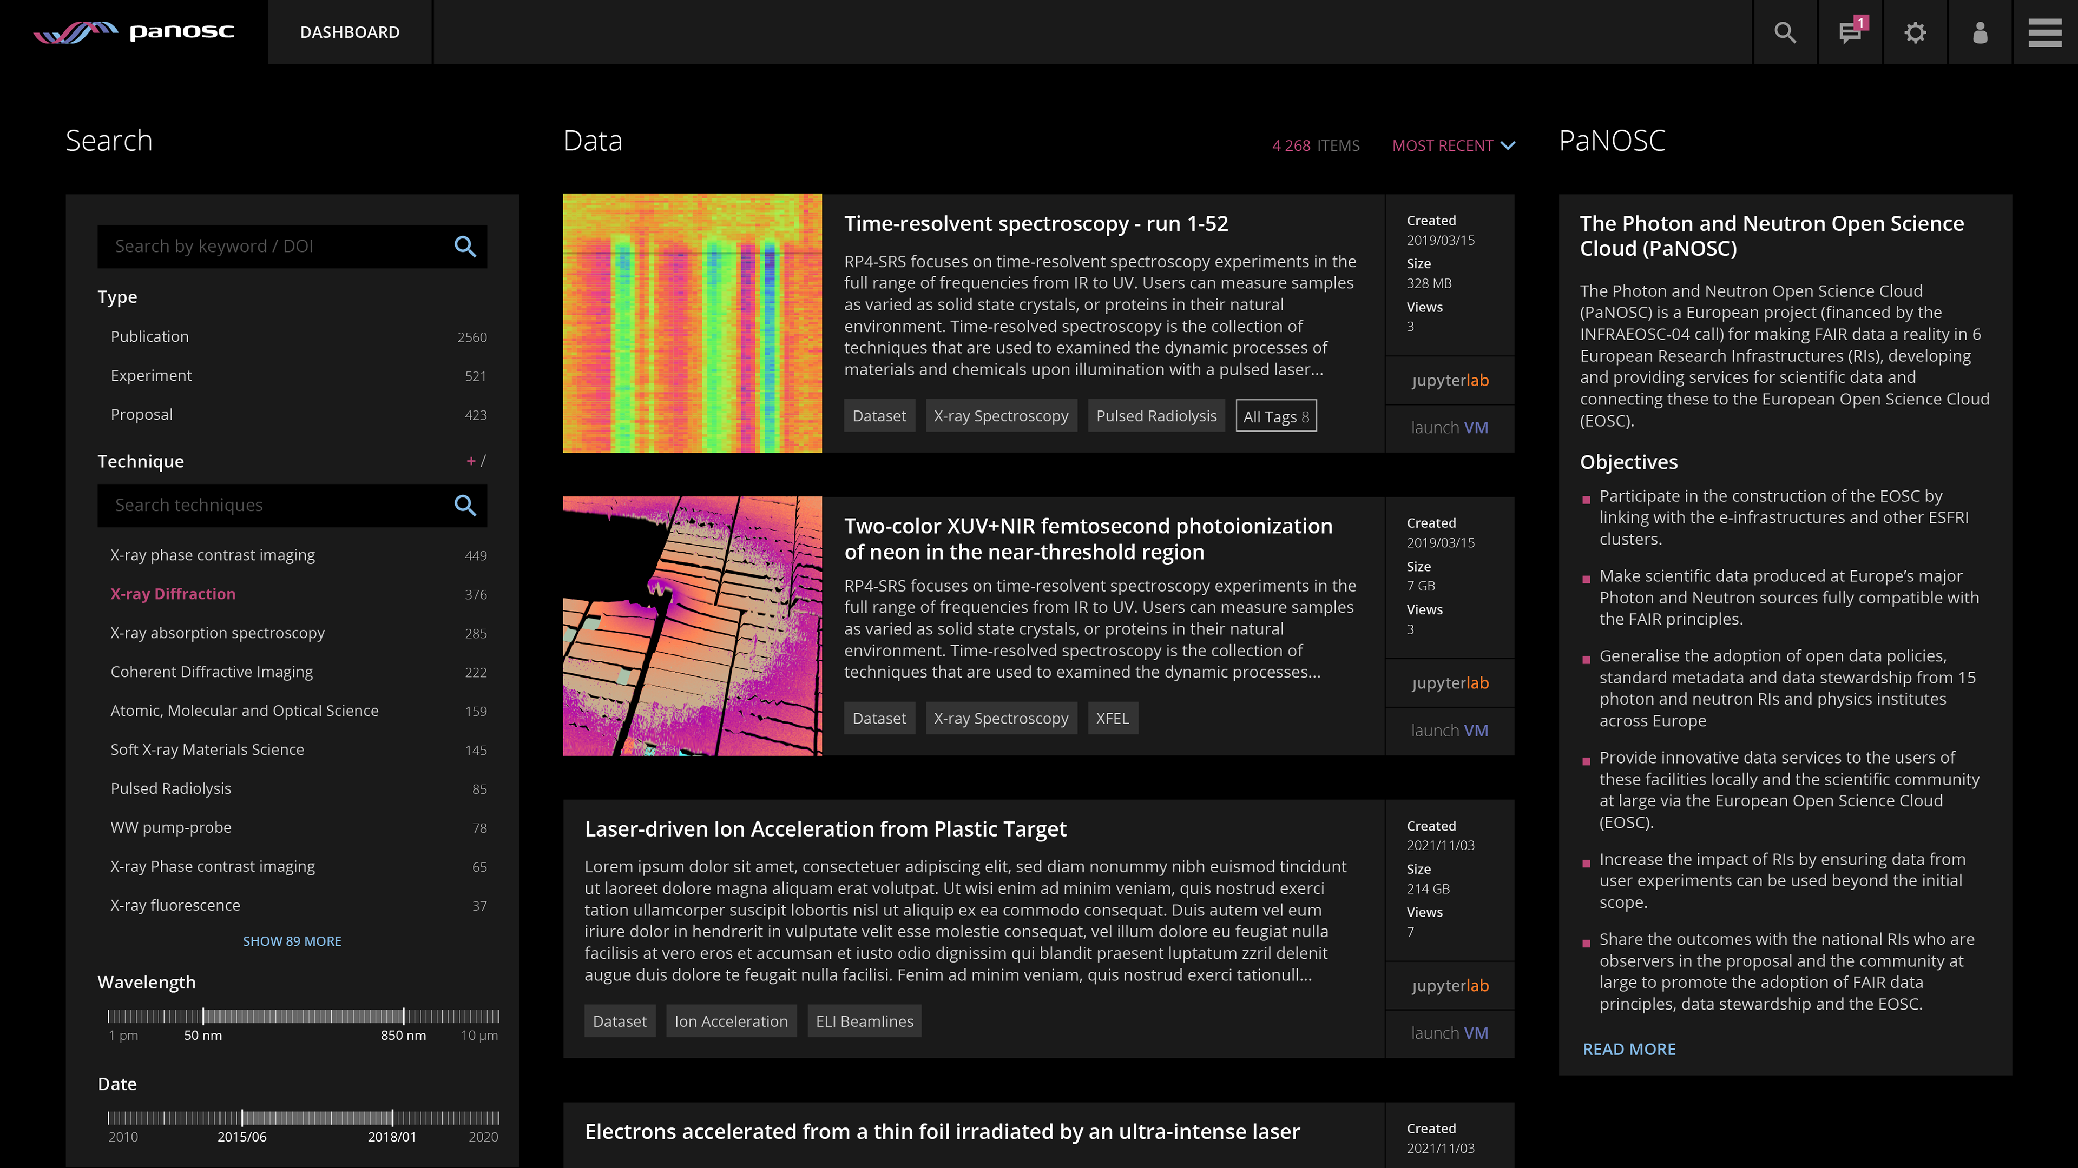Select Pulsed Radiolysis technique filter
Screen dimensions: 2078x1168
pos(299,788)
